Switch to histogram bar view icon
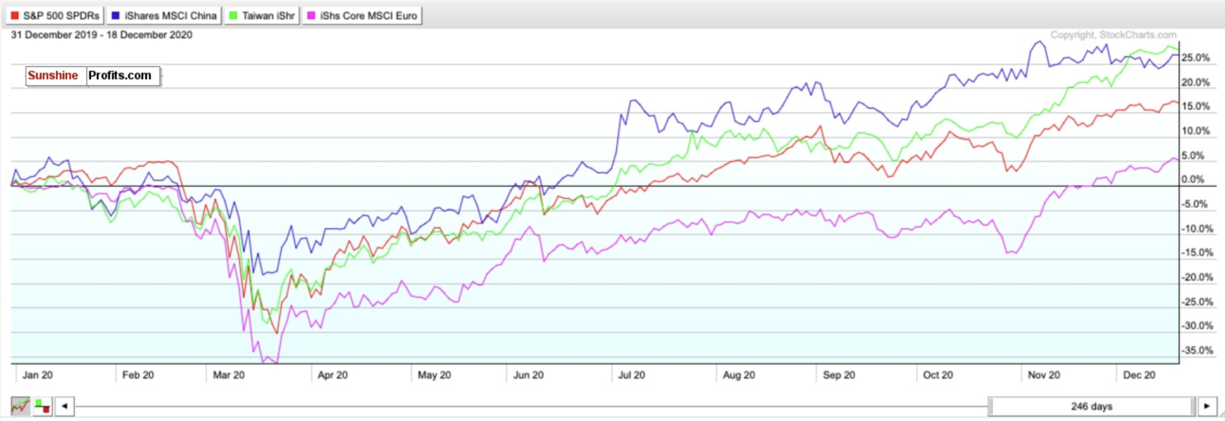 (x=43, y=406)
